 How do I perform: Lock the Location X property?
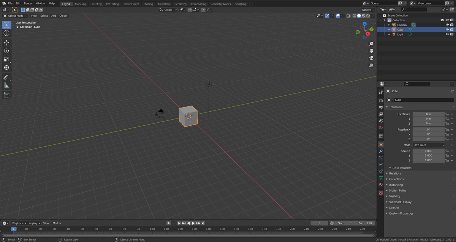pos(448,114)
